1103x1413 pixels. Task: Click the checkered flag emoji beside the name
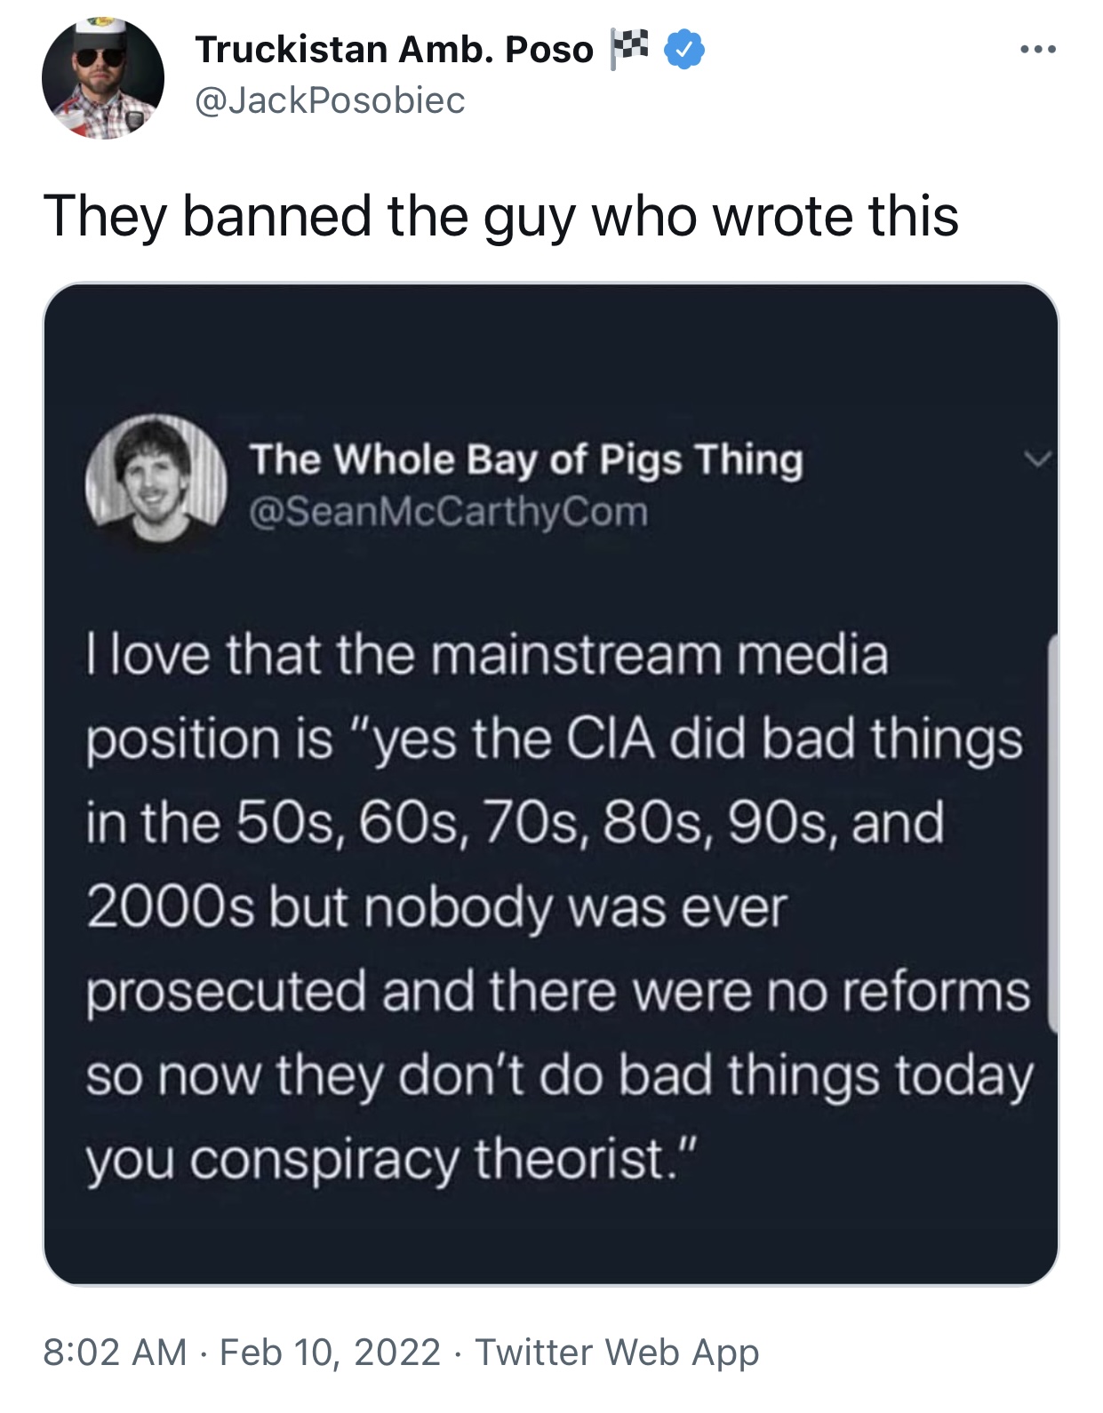629,48
